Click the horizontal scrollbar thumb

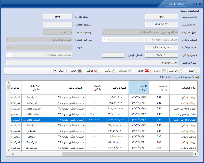(127, 154)
